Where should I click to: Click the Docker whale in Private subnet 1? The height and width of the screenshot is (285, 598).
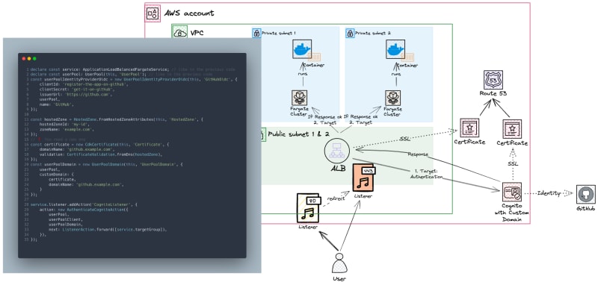point(303,49)
